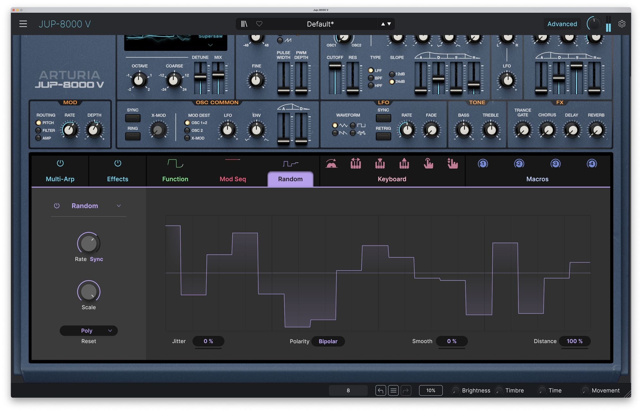The height and width of the screenshot is (412, 642).
Task: Select the Macro 1 modulation icon
Action: pos(482,164)
